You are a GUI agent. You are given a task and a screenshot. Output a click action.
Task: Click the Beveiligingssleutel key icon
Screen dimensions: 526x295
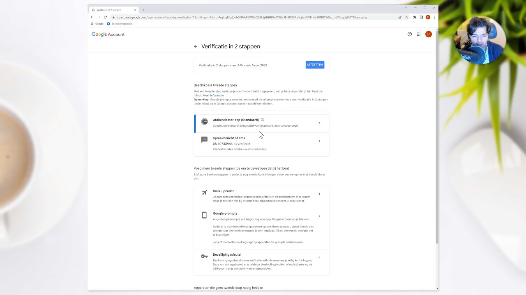point(204,256)
